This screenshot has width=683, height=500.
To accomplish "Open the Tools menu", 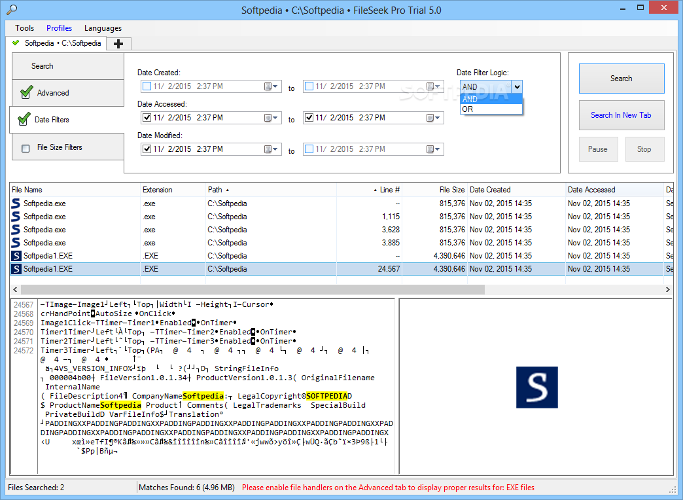I will [x=24, y=28].
